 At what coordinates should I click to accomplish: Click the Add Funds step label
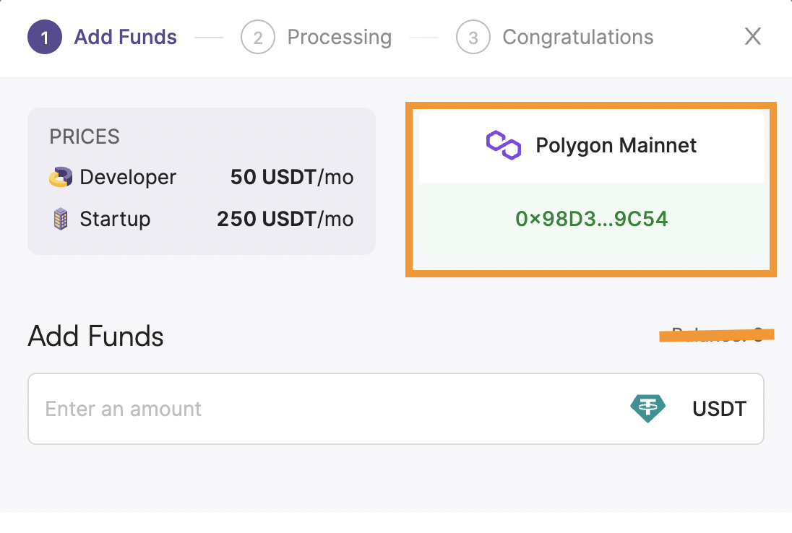click(x=125, y=37)
